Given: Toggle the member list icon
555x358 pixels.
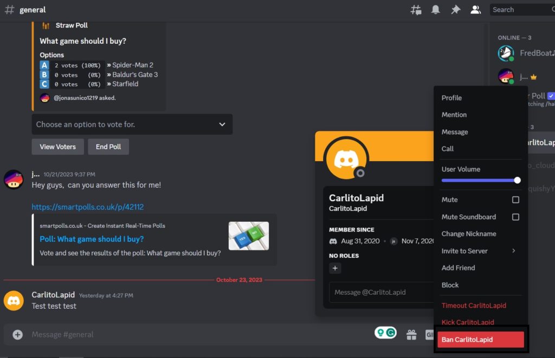Looking at the screenshot, I should point(475,10).
